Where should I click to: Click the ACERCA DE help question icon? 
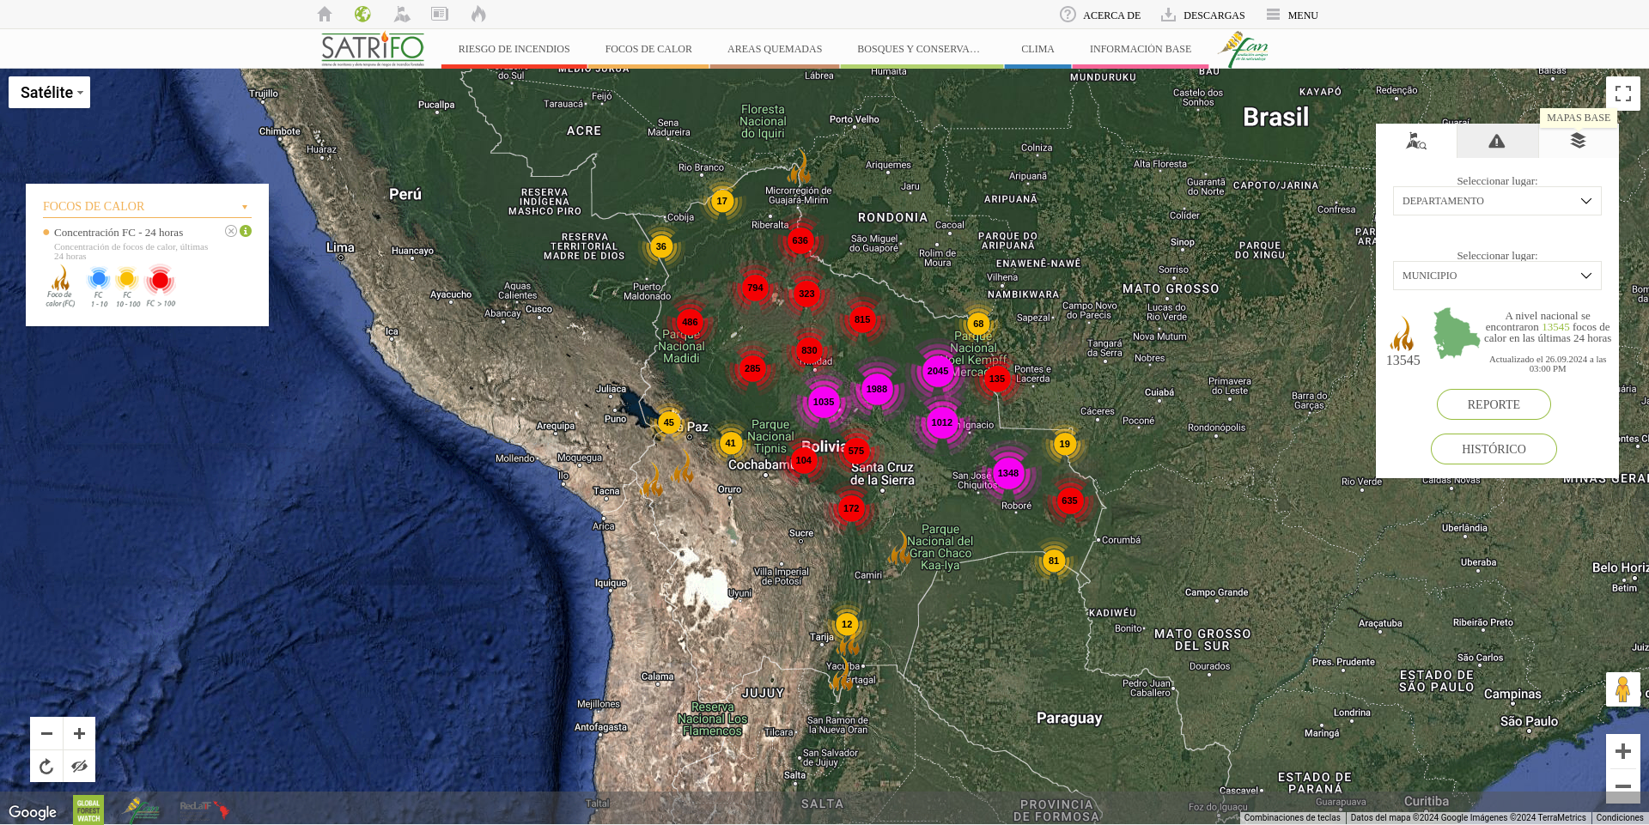click(x=1068, y=15)
